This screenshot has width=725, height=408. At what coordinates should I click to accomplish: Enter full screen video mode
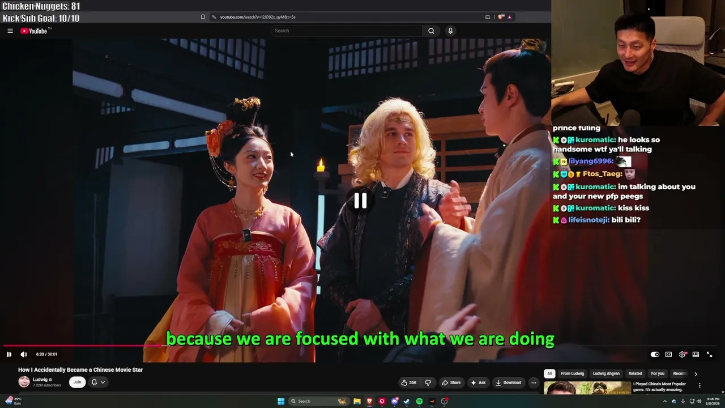point(709,354)
